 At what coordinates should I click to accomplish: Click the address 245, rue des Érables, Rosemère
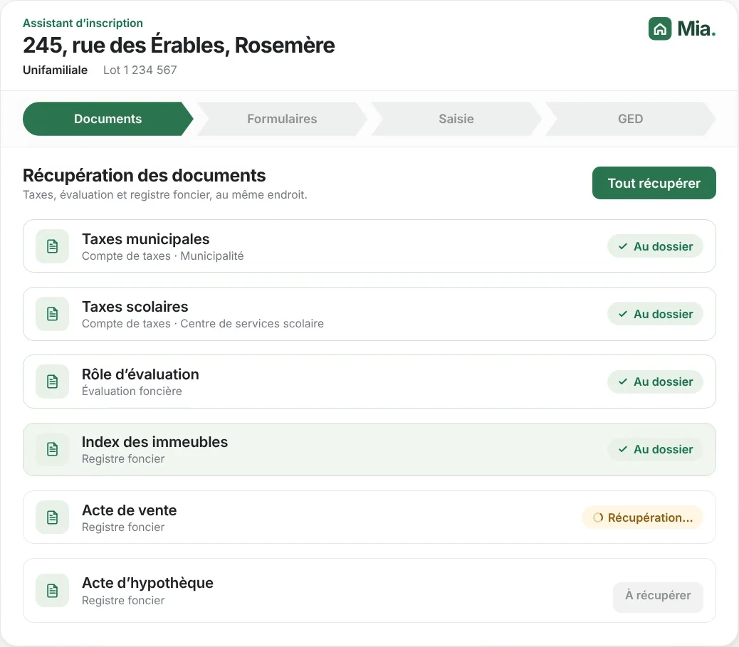point(179,46)
